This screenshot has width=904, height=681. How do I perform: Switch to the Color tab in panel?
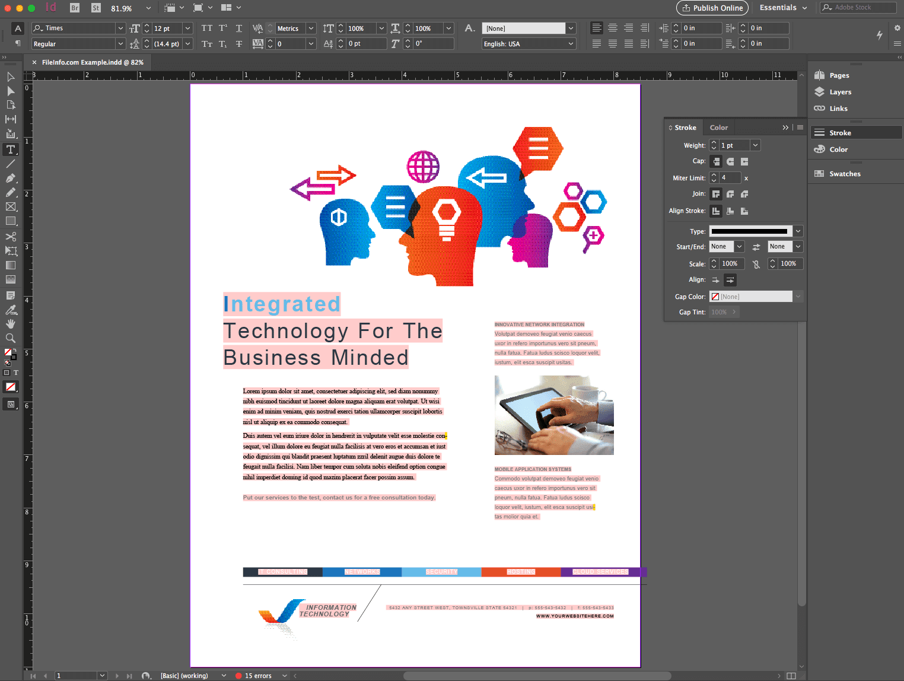click(x=719, y=128)
